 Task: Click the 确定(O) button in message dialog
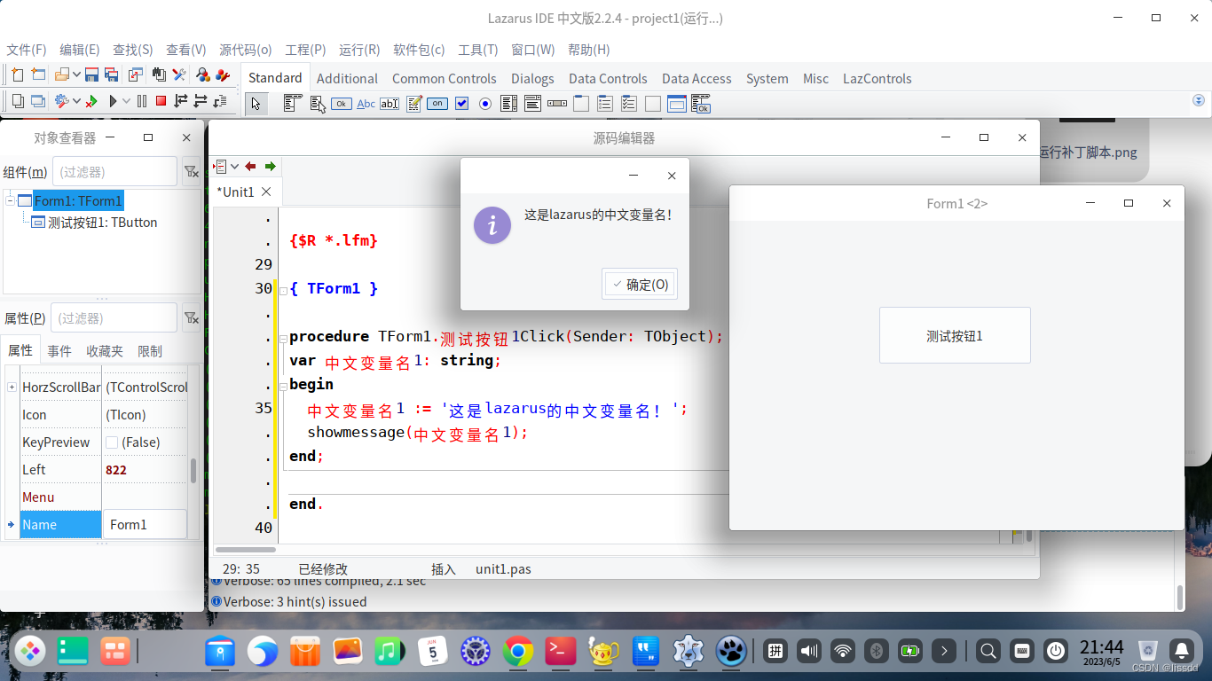(x=640, y=284)
